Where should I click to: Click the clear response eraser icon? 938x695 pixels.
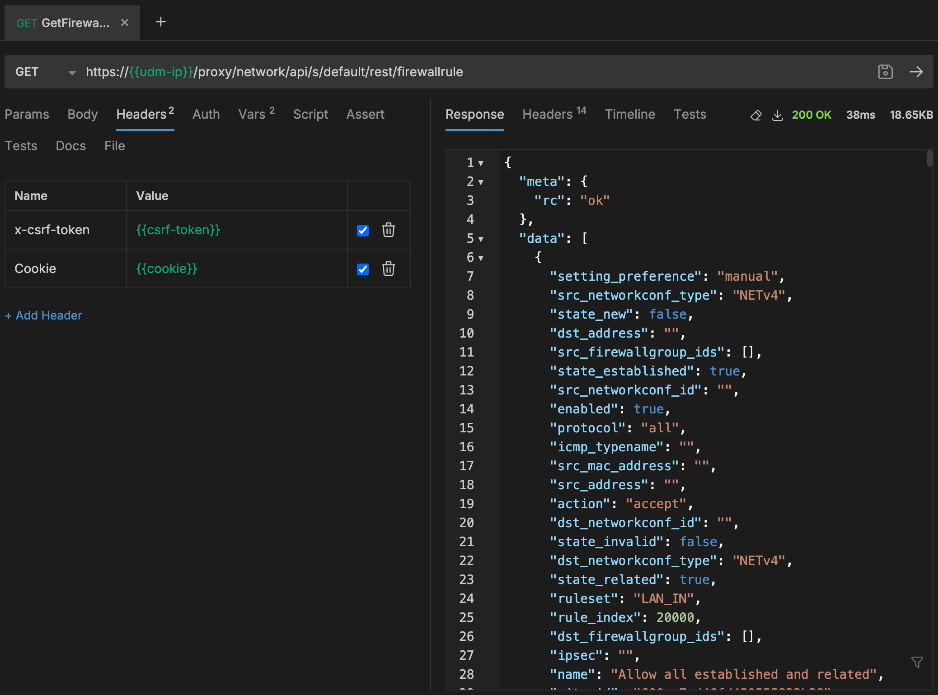756,115
